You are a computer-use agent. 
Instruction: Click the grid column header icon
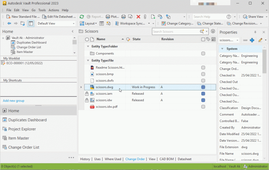pyautogui.click(x=213, y=39)
